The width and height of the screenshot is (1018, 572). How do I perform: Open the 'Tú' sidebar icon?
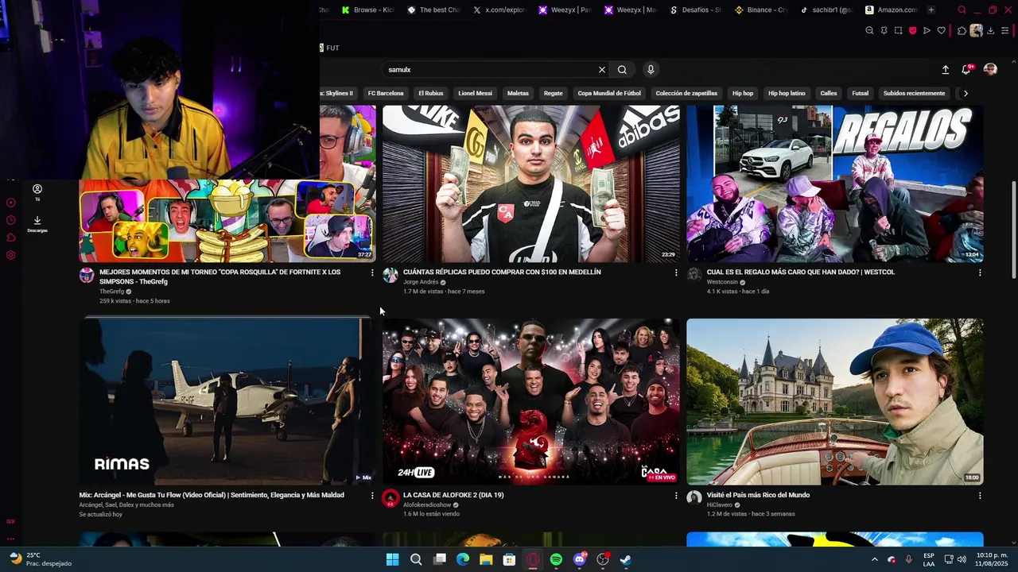[37, 192]
